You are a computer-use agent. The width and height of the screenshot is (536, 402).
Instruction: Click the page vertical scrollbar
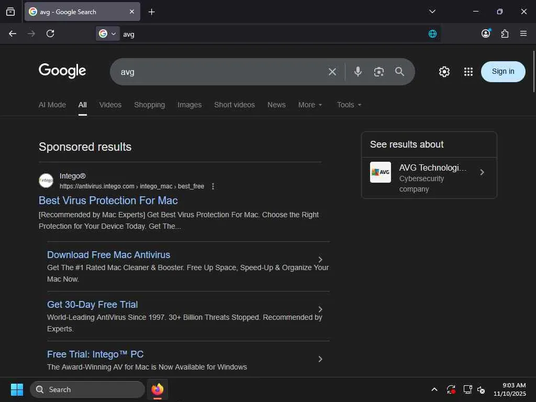pyautogui.click(x=533, y=71)
